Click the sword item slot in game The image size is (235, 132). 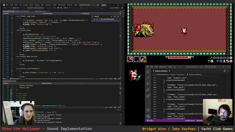click(130, 59)
